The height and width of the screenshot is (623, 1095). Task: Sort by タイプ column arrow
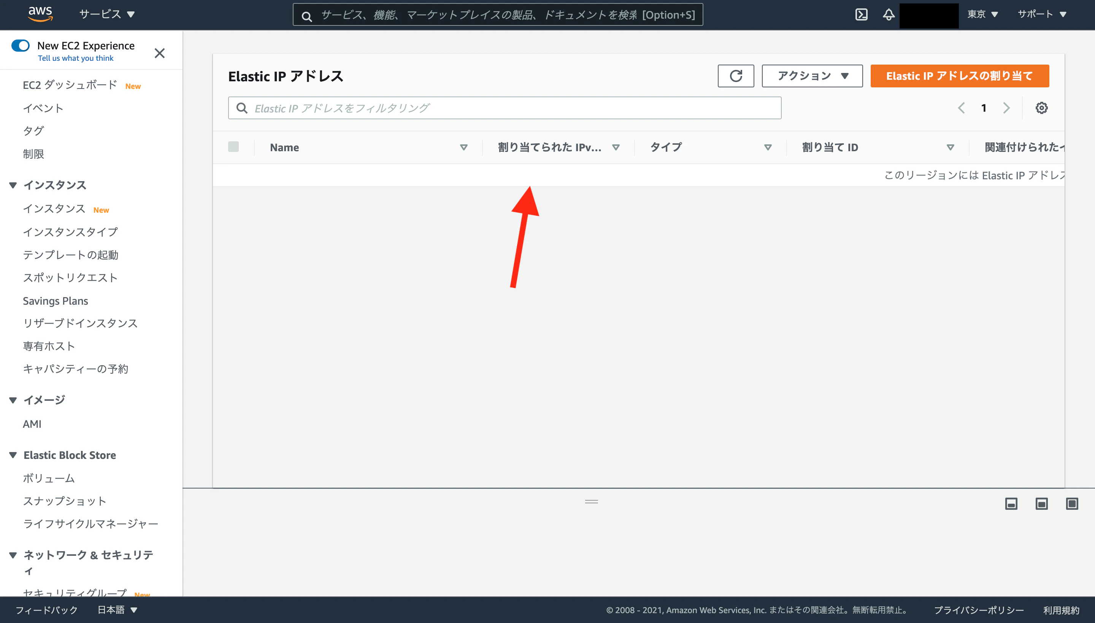(768, 147)
